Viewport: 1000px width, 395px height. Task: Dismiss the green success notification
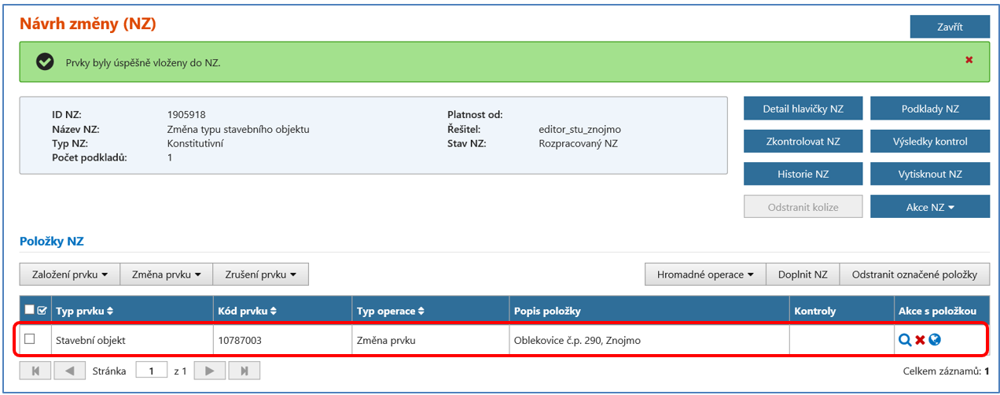(x=969, y=60)
